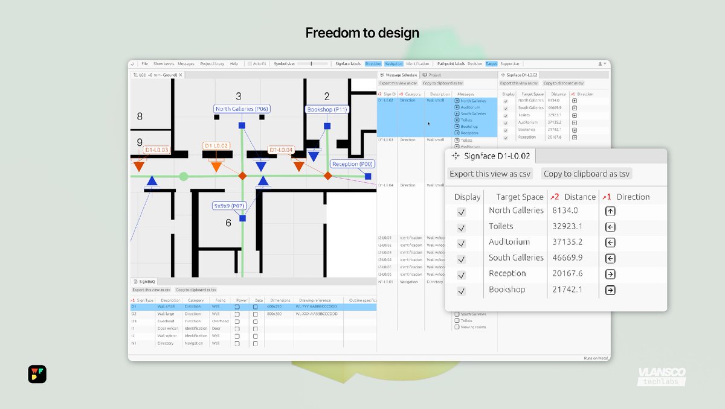The width and height of the screenshot is (725, 409).
Task: Open the File menu
Action: tap(144, 63)
